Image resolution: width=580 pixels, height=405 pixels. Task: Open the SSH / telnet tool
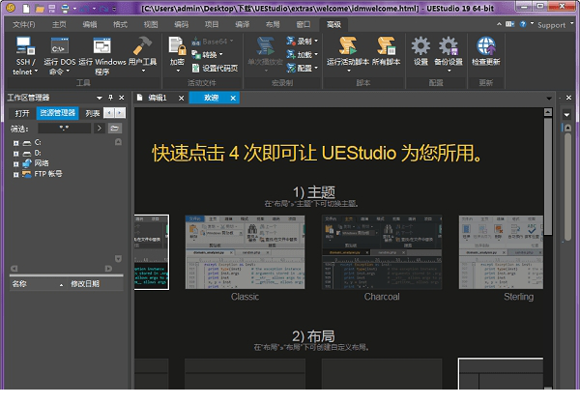tap(25, 55)
